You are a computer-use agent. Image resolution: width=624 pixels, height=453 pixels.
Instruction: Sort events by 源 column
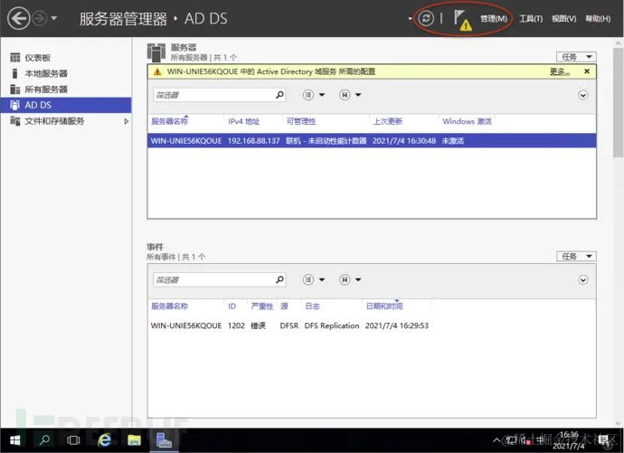point(284,307)
